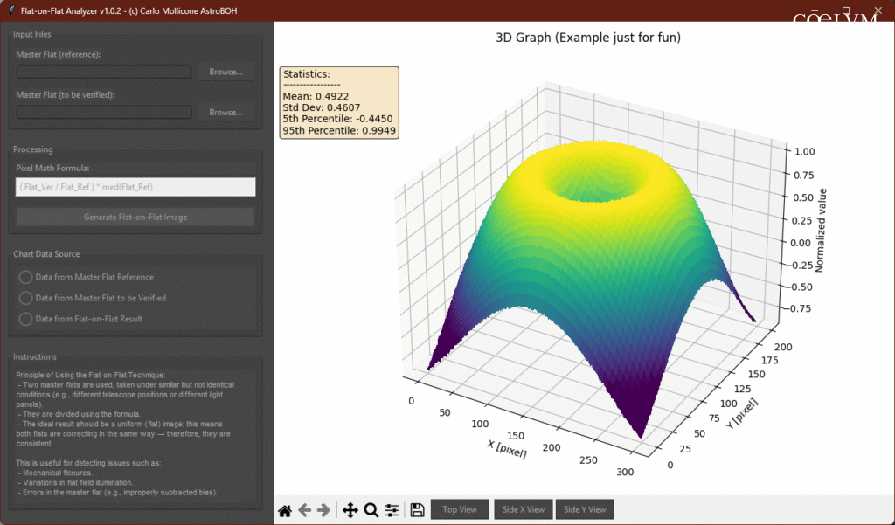Go forward to next plot view
Screen dimensions: 895x525
tap(323, 510)
